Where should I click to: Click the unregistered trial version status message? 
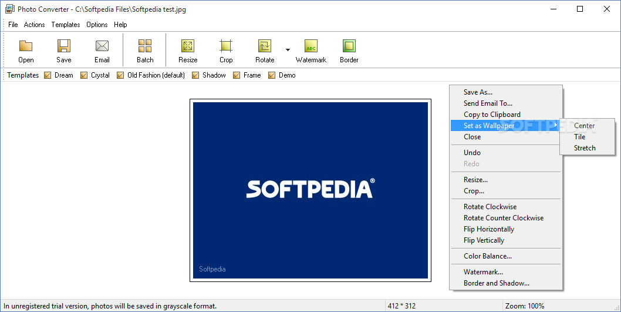(110, 306)
